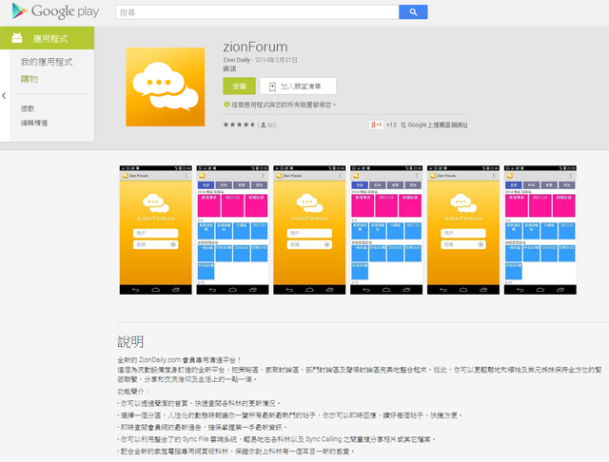Open the green Apps (應用程式) sidebar tab
The image size is (609, 462).
47,38
